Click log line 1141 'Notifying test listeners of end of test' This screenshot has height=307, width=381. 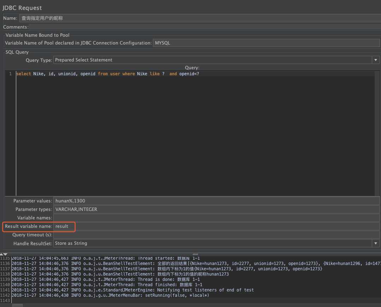[133, 290]
